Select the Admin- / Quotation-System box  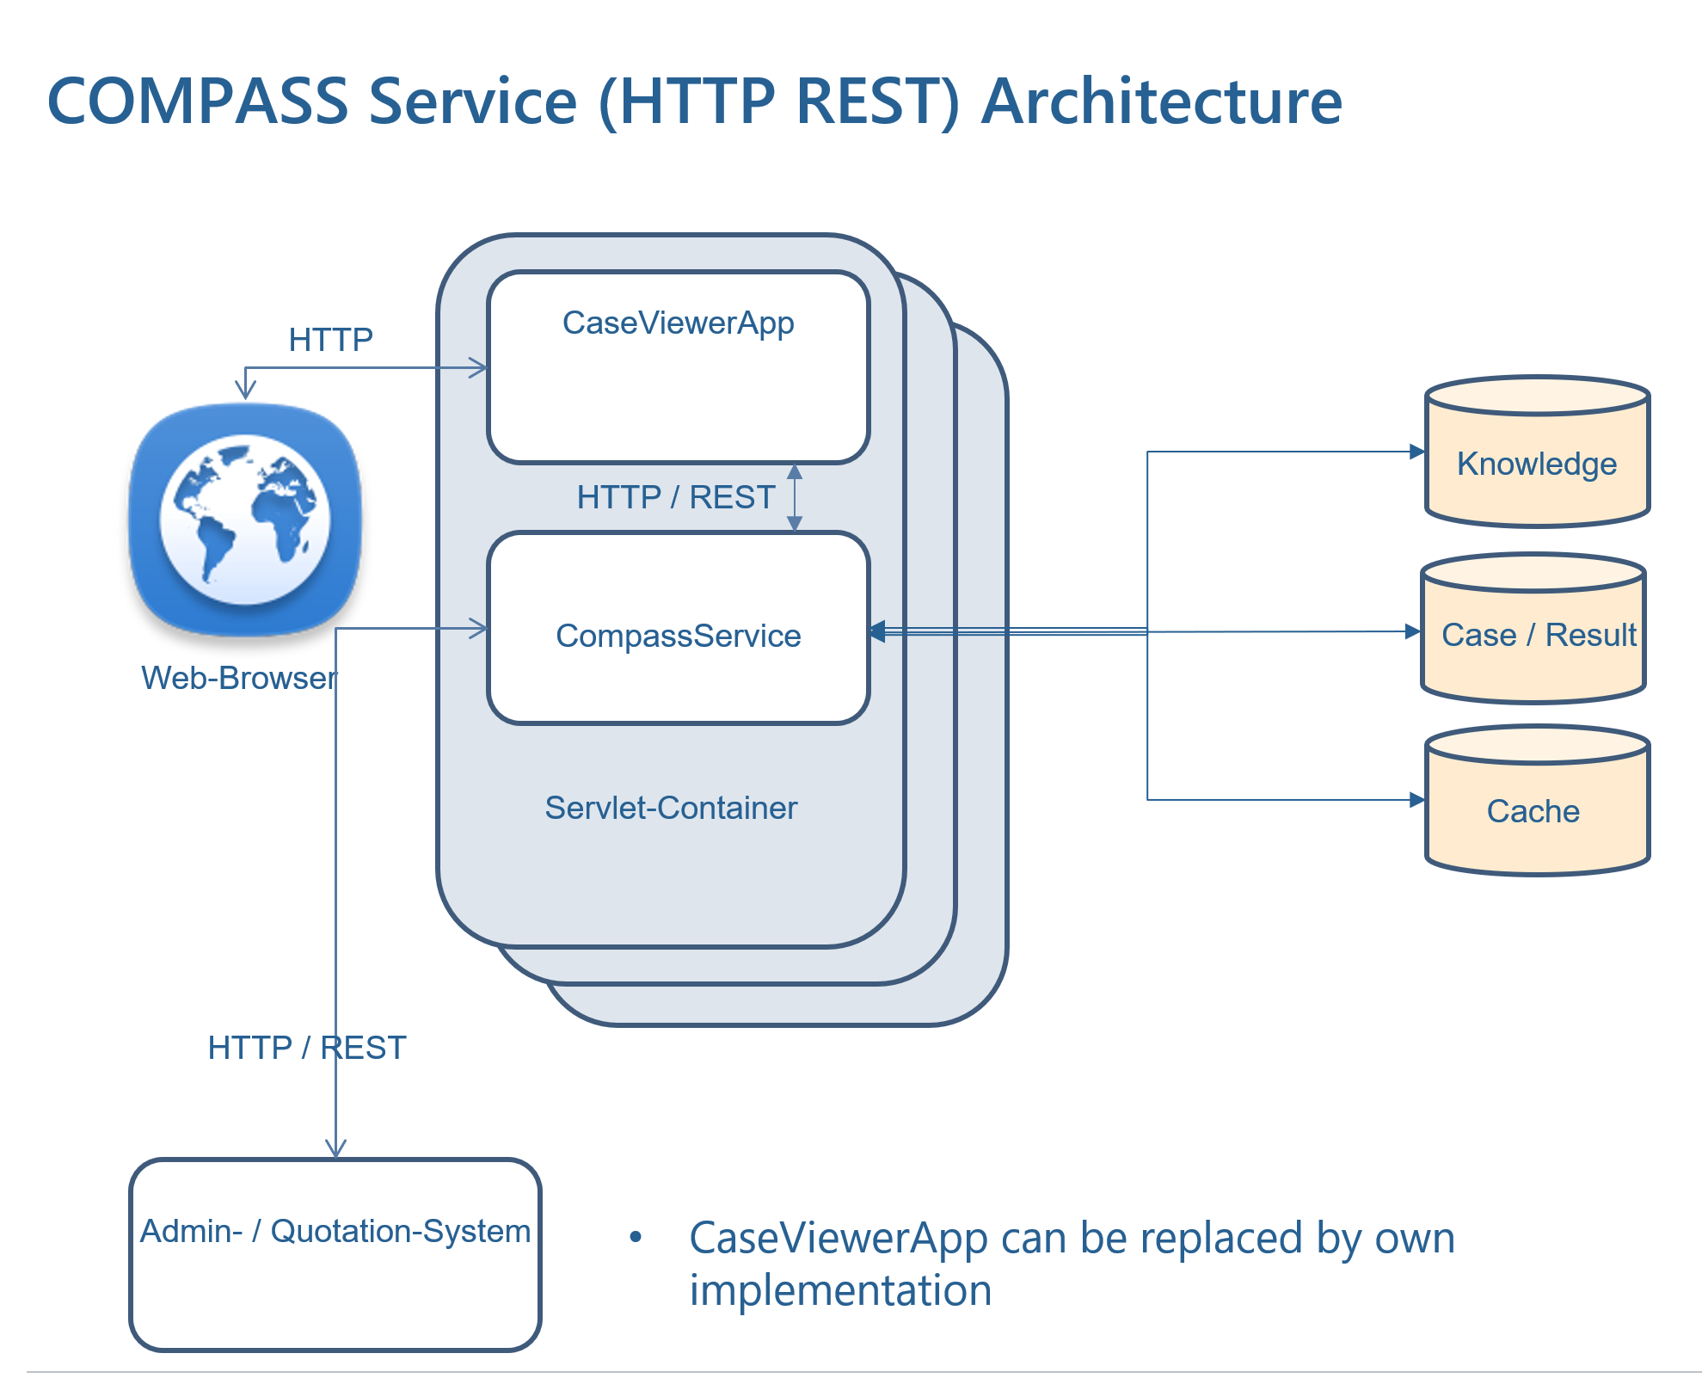click(335, 1254)
